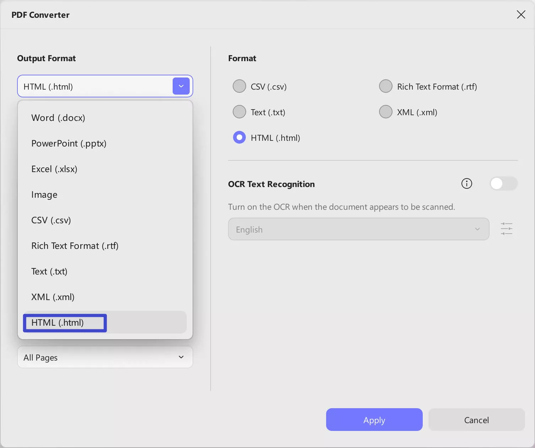Viewport: 535px width, 448px height.
Task: Click the info icon next to OCR Text Recognition
Action: point(466,183)
